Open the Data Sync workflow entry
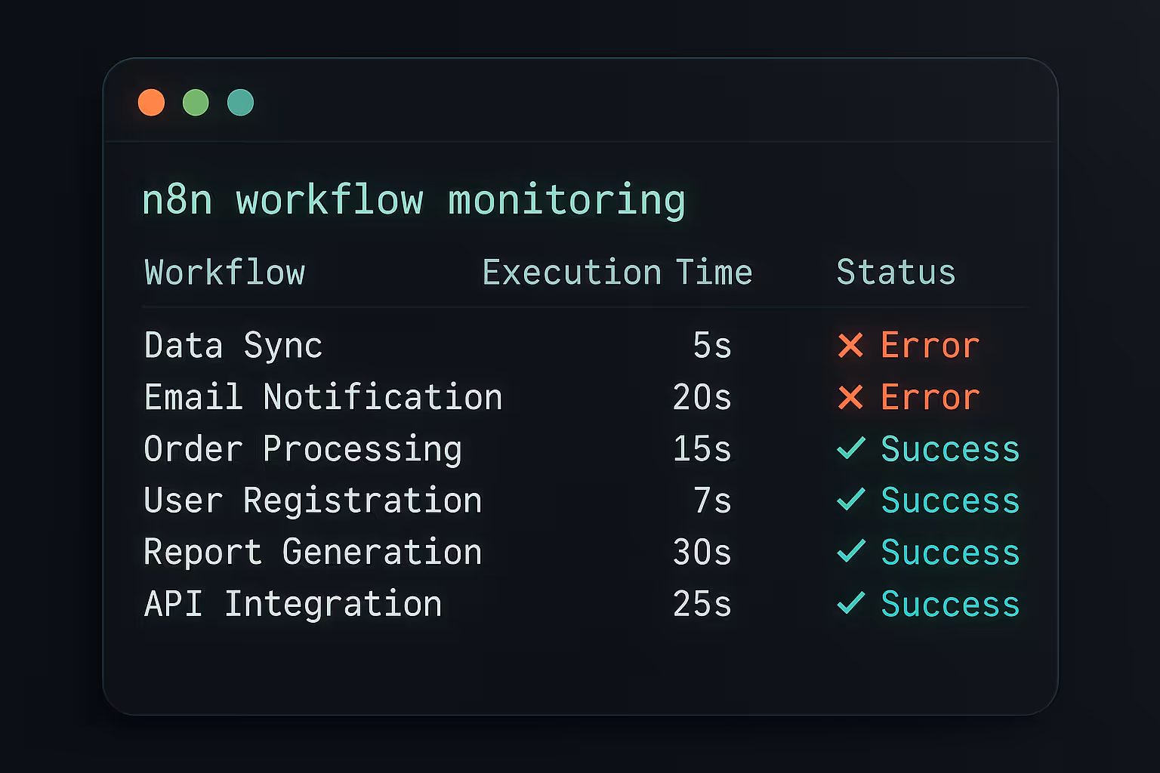1160x773 pixels. click(x=233, y=345)
